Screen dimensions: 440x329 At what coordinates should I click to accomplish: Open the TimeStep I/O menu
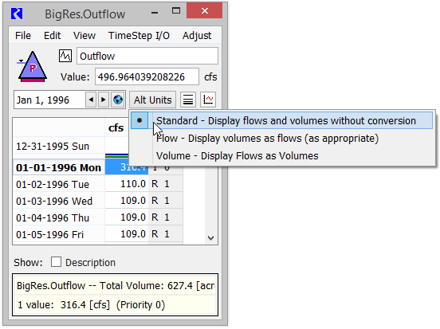[139, 36]
